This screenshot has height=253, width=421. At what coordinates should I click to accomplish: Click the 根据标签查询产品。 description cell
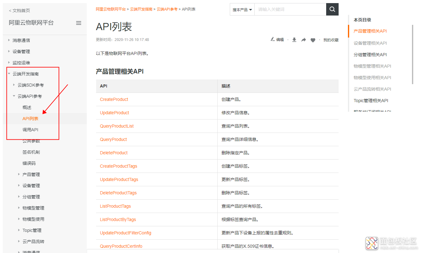coord(278,219)
